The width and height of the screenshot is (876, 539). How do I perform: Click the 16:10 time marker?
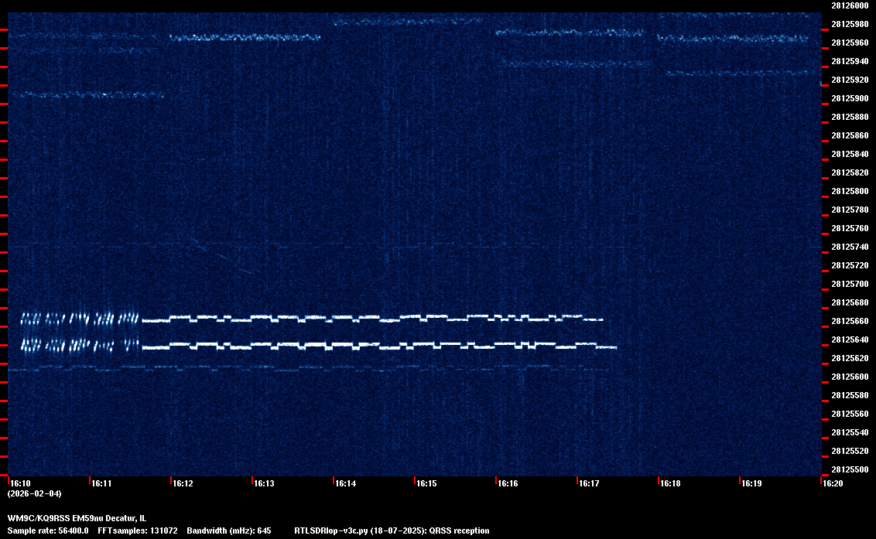(x=19, y=483)
